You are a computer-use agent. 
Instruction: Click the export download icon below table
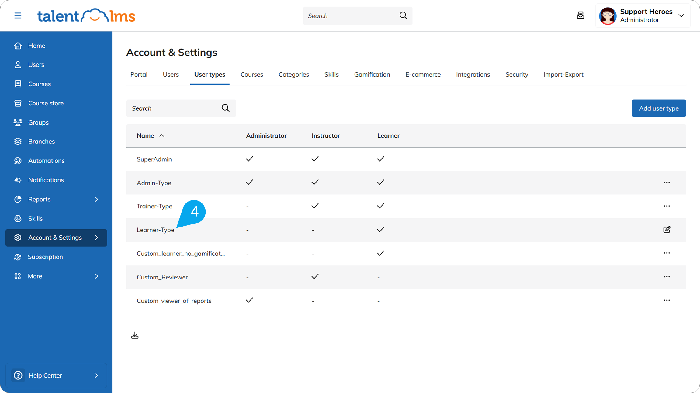click(x=135, y=335)
